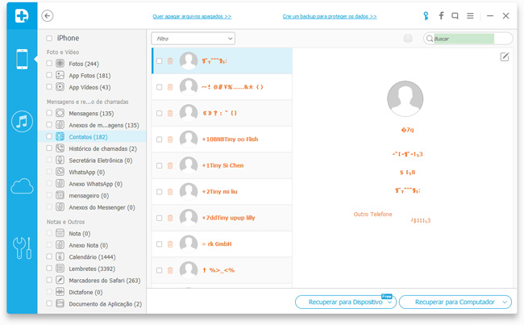This screenshot has height=325, width=524.
Task: Click the Outro Telefone label
Action: [x=372, y=214]
